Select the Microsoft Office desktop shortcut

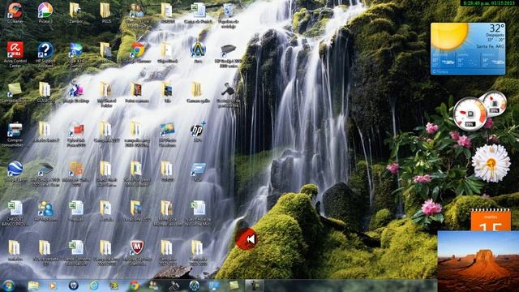click(x=75, y=174)
